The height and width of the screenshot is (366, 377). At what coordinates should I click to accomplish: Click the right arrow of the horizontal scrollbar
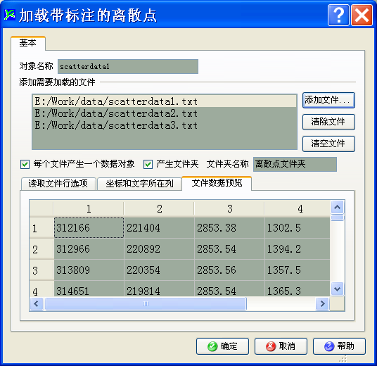[322, 303]
